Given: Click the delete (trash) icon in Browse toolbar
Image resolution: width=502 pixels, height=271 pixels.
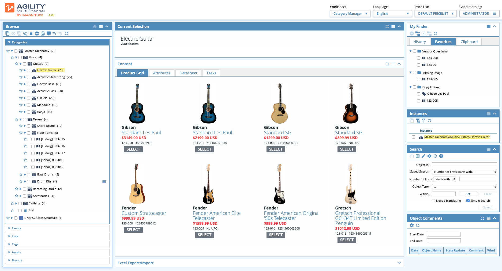Looking at the screenshot, I should [x=31, y=33].
